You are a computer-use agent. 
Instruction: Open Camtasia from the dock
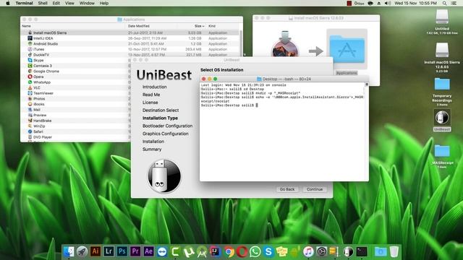point(175,252)
